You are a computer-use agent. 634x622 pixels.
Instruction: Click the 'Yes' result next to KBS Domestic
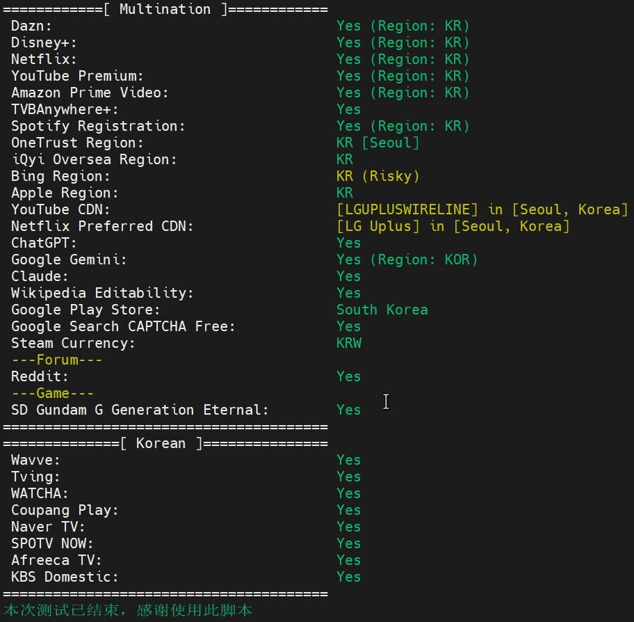pyautogui.click(x=348, y=577)
